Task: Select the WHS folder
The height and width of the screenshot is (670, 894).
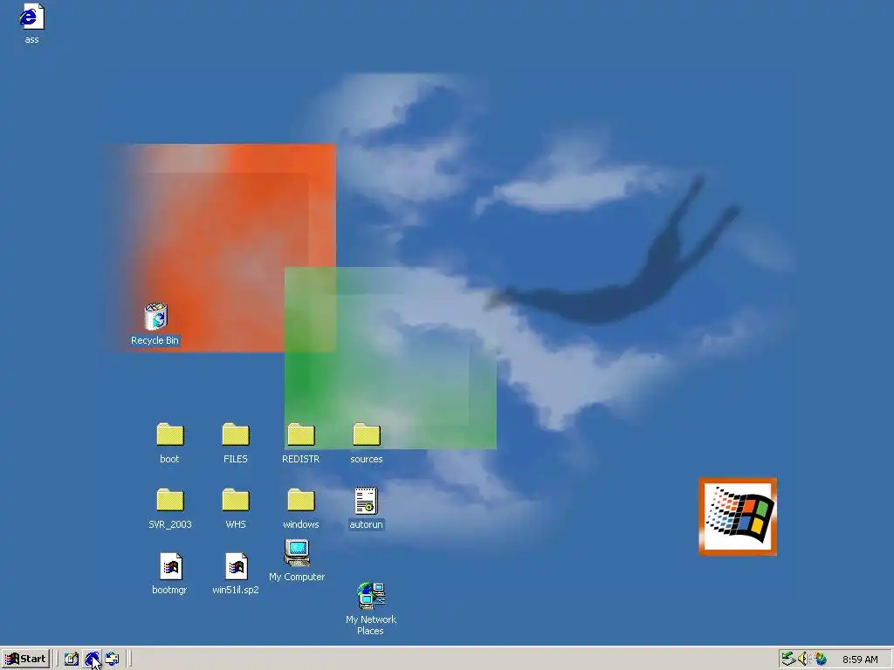Action: (x=236, y=500)
